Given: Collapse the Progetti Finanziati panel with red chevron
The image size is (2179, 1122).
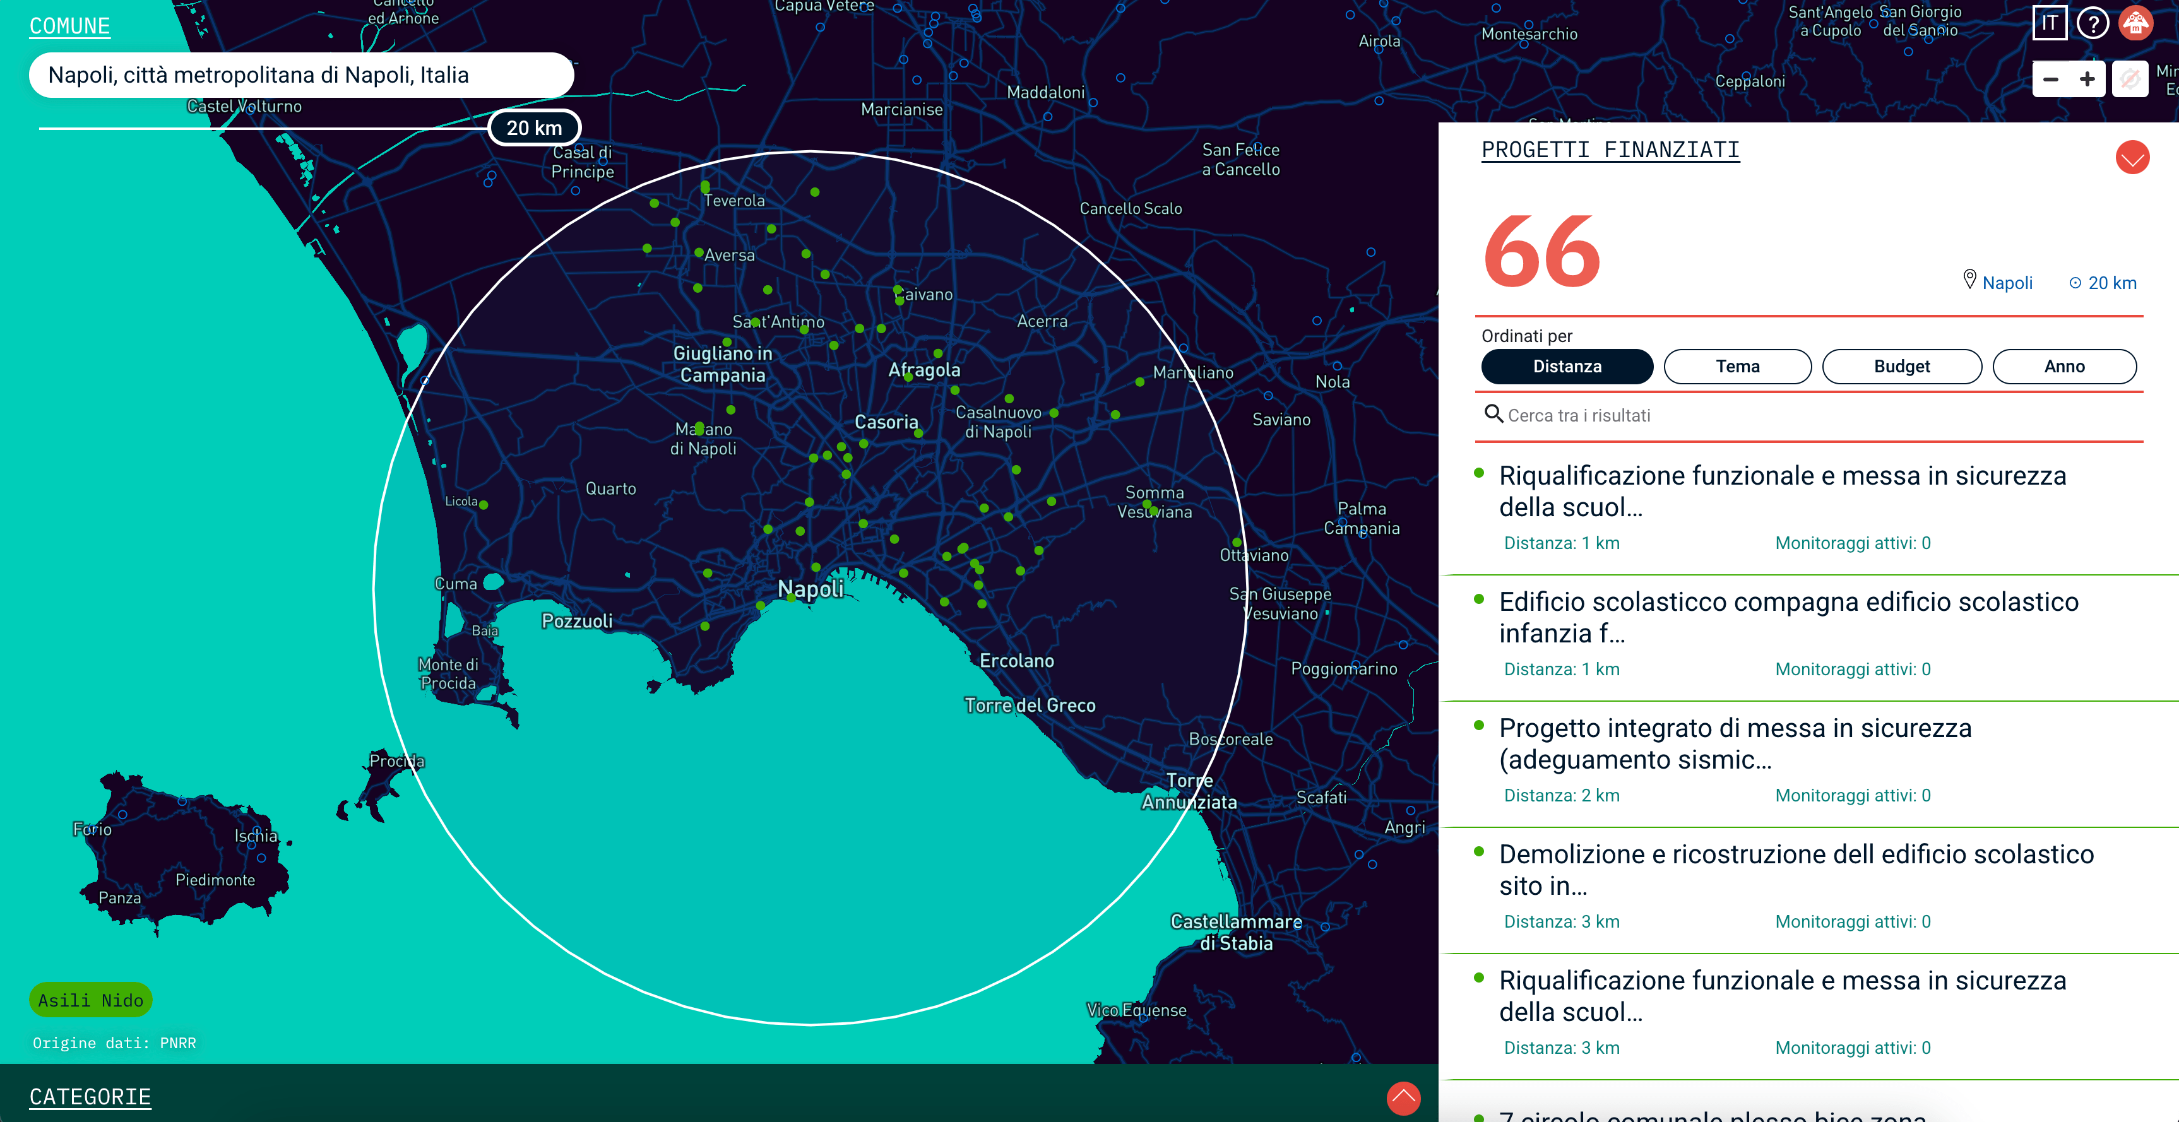Looking at the screenshot, I should coord(2132,157).
